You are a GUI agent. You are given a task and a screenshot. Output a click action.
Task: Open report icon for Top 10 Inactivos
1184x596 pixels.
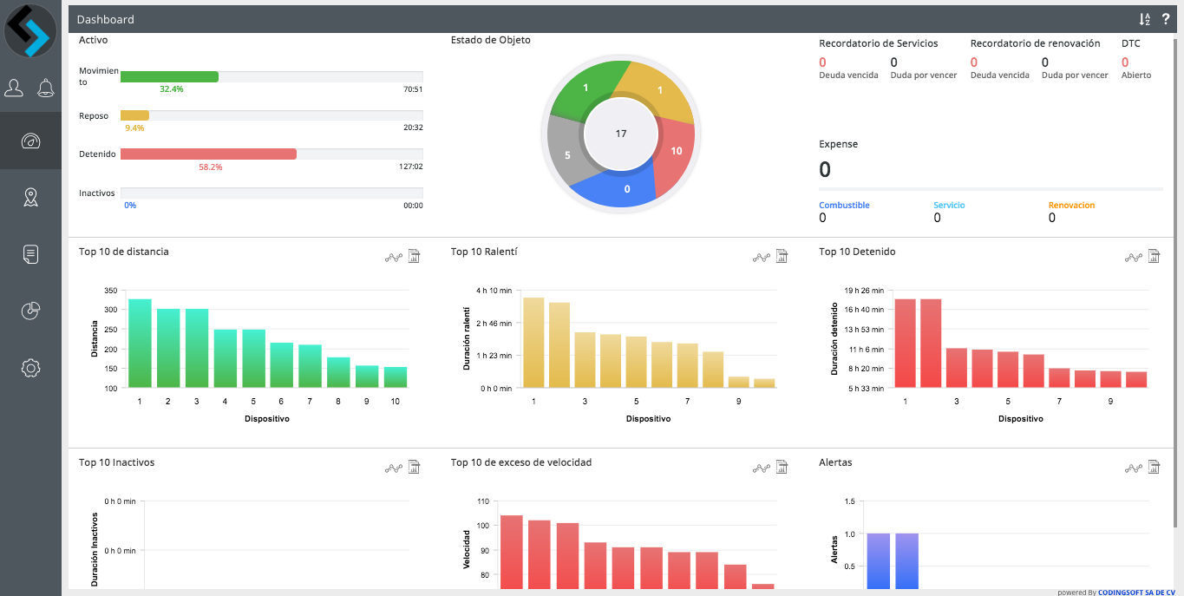(414, 468)
